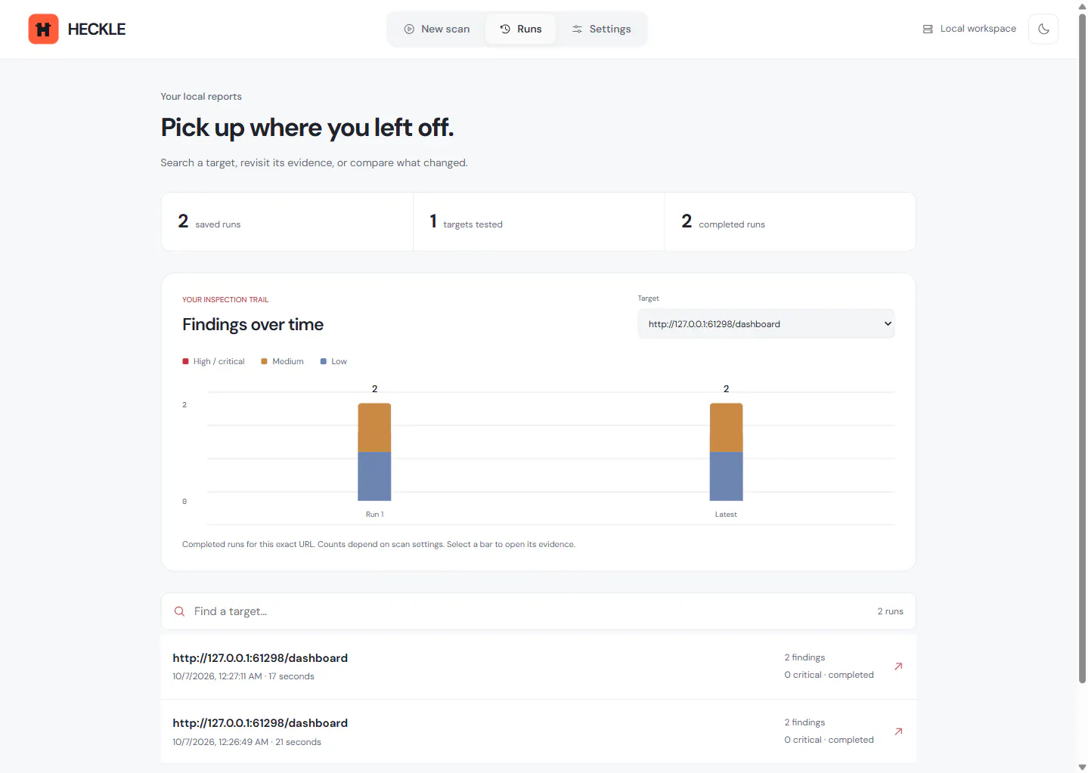Image resolution: width=1088 pixels, height=773 pixels.
Task: Click the page vertical scrollbar down arrow
Action: click(1082, 767)
